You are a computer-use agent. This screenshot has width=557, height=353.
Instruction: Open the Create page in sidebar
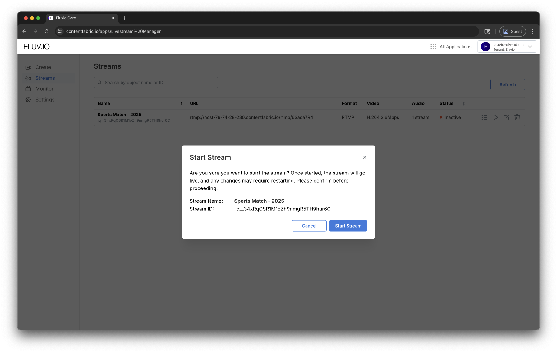coord(43,67)
